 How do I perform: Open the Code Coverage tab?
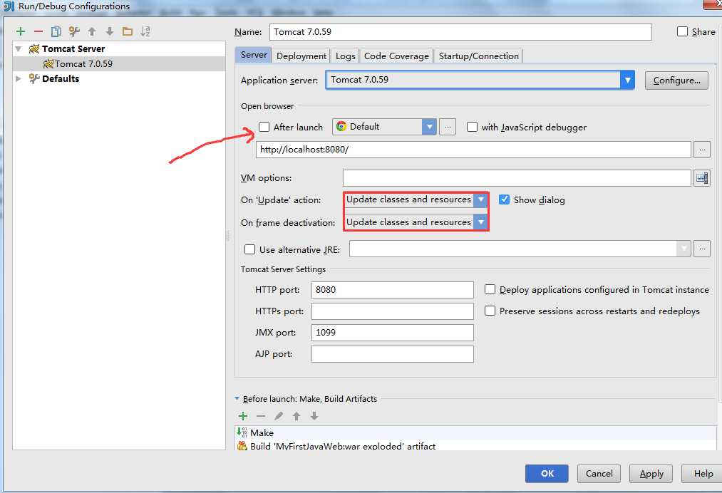[x=396, y=56]
